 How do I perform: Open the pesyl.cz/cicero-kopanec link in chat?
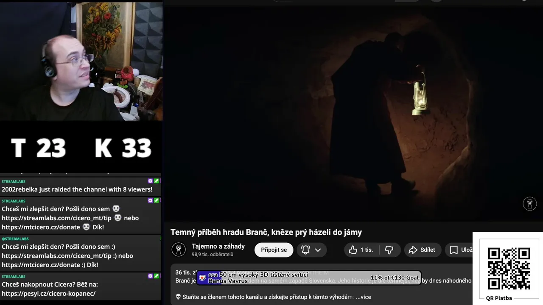(x=48, y=294)
